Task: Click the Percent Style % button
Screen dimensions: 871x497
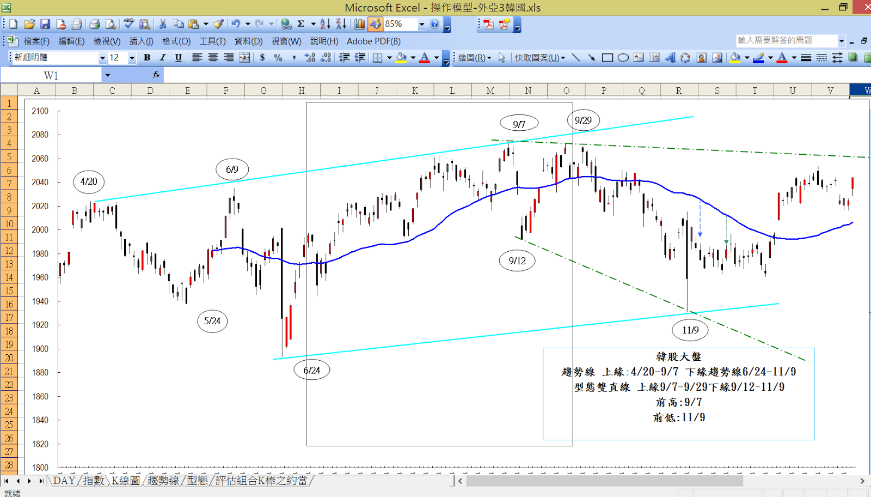Action: pos(278,58)
